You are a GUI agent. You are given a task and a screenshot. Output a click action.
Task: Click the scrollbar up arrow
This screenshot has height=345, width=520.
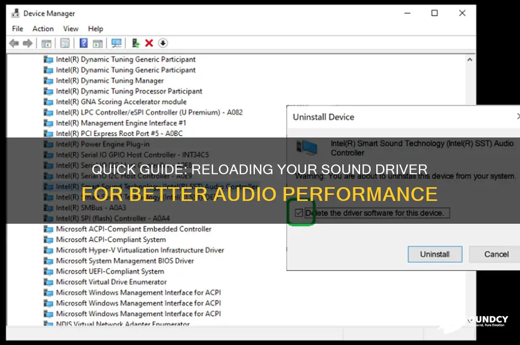470,60
